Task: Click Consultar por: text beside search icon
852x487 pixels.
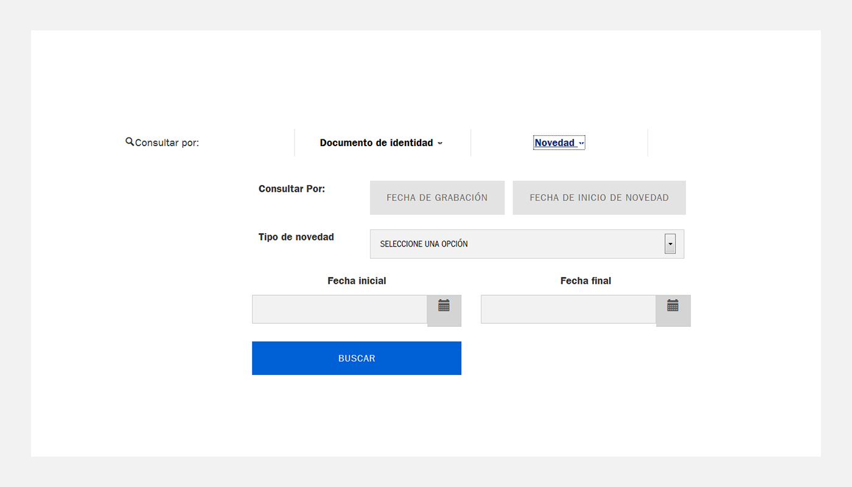Action: coord(167,143)
